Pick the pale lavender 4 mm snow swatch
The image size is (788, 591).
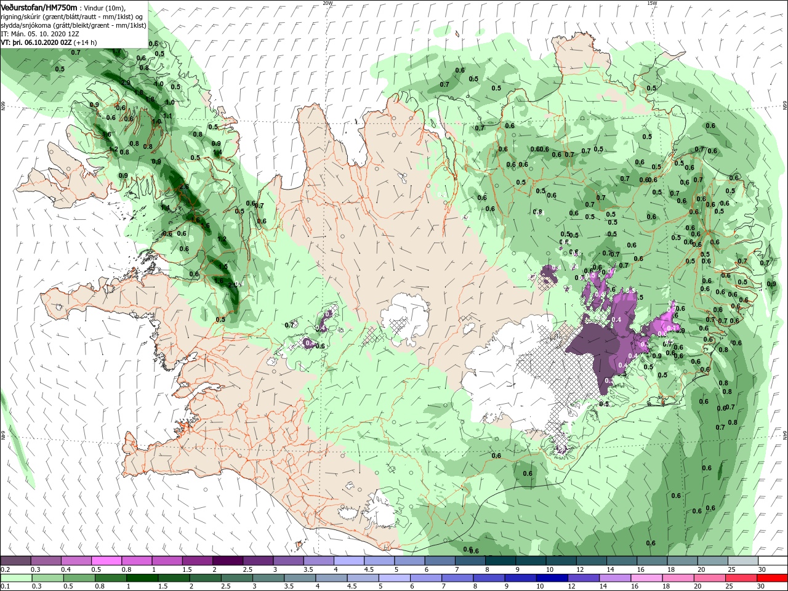point(349,561)
